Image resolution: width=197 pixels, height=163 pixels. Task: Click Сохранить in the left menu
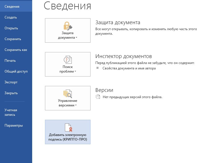[x=13, y=39]
